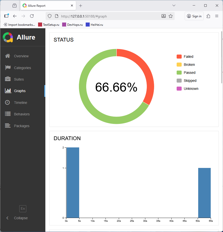This screenshot has width=223, height=232.
Task: Reload the Allure Report page
Action: (x=32, y=16)
